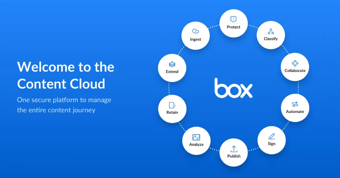The width and height of the screenshot is (340, 178).
Task: Click the Collaborate label text
Action: coord(295,71)
